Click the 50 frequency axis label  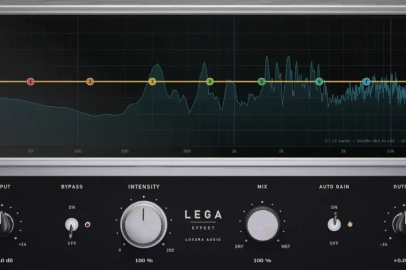(31, 151)
